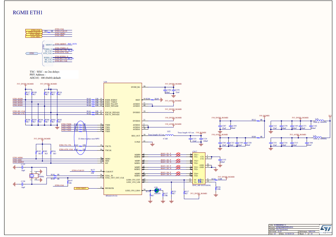Click the C138 10pF capacitor symbol
The height and width of the screenshot is (237, 336).
click(x=22, y=184)
